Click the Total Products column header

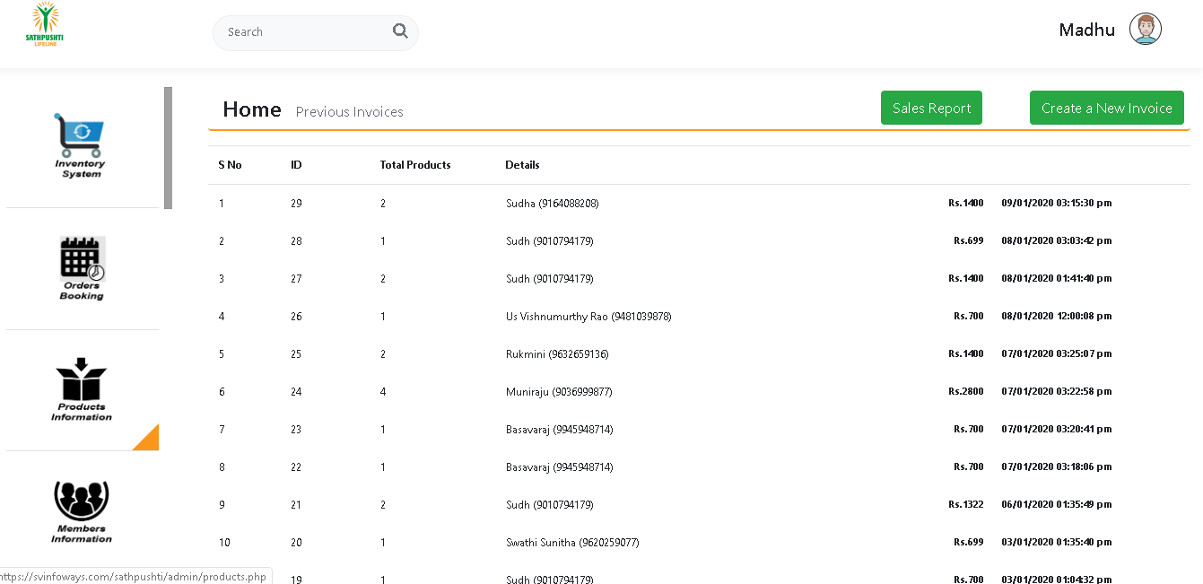[x=415, y=165]
